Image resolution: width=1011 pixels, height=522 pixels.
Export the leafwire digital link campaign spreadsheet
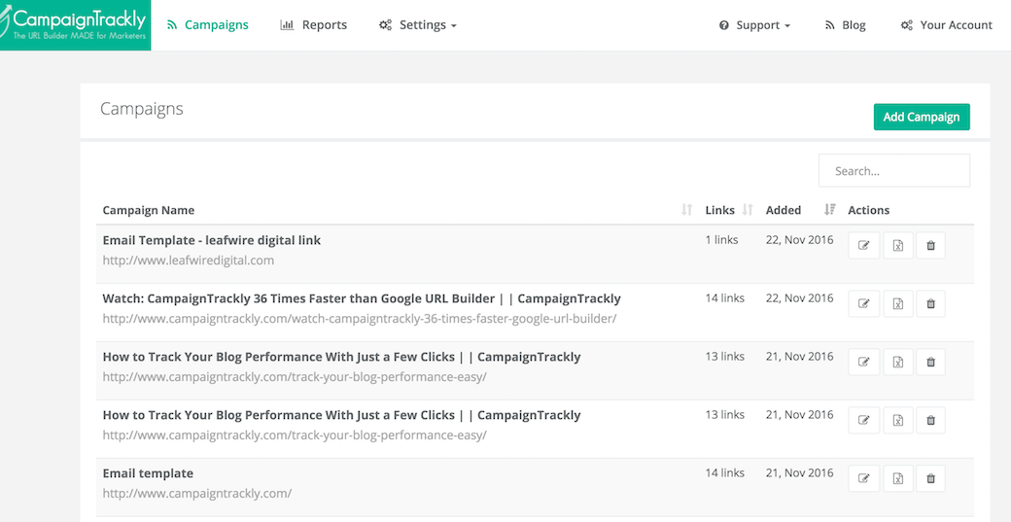click(x=897, y=246)
